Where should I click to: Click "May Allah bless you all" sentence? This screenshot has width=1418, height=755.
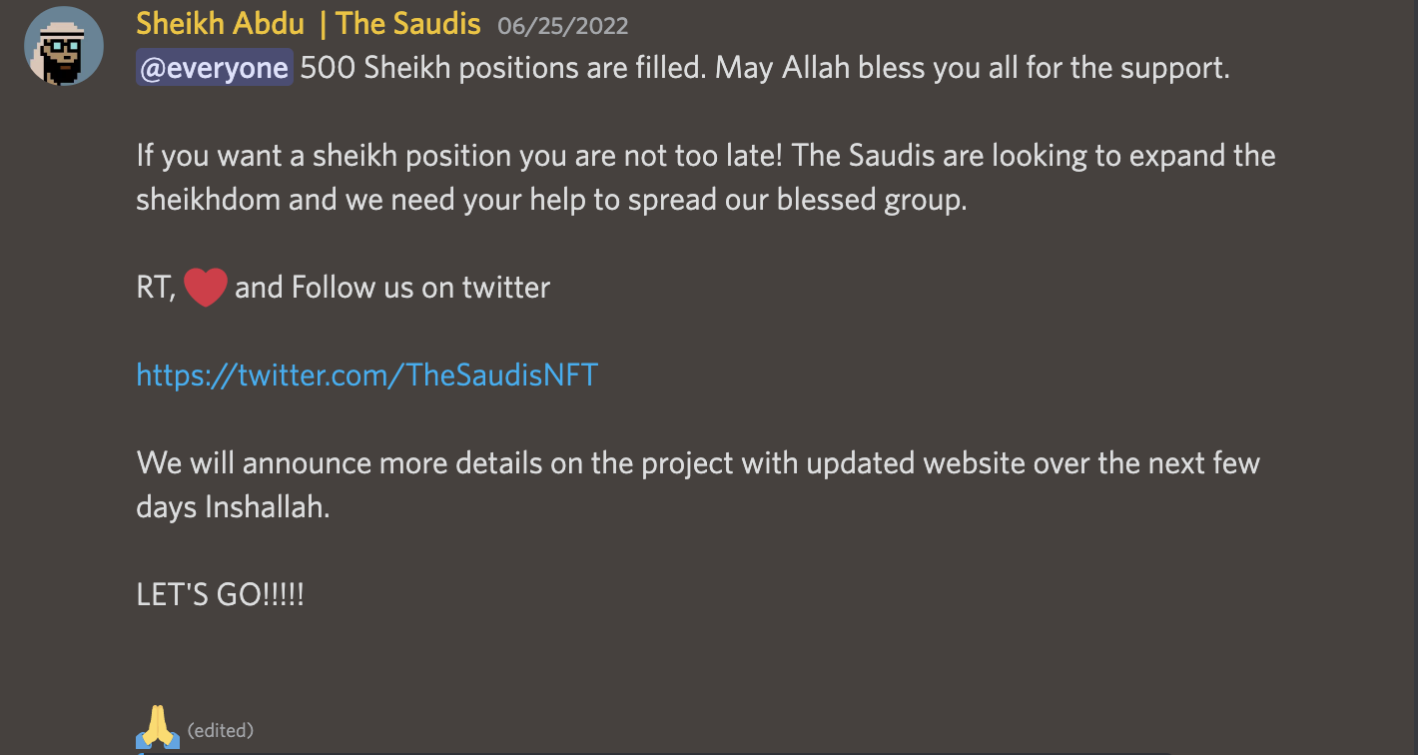(x=973, y=69)
